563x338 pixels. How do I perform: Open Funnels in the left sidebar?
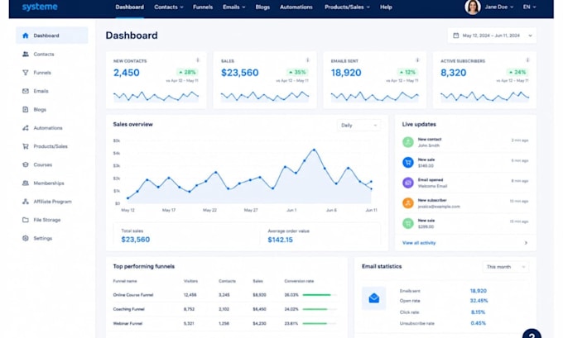pyautogui.click(x=36, y=73)
